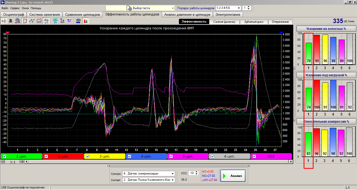Switch to the Осциллограф tab
Image resolution: width=357 pixels, height=190 pixels.
(x=14, y=15)
